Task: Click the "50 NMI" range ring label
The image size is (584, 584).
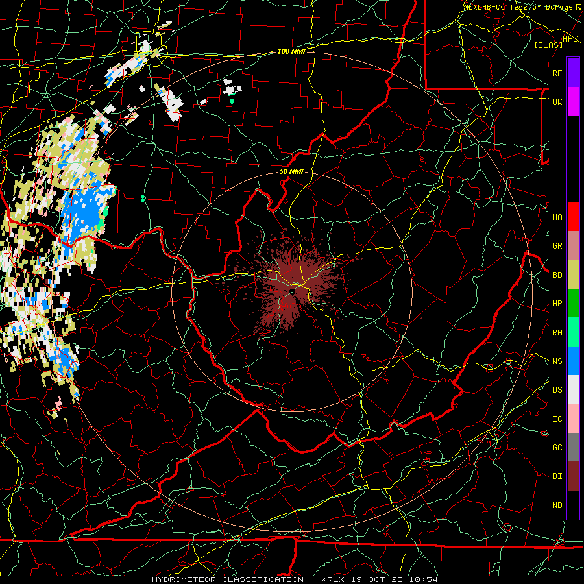Action: coord(291,172)
